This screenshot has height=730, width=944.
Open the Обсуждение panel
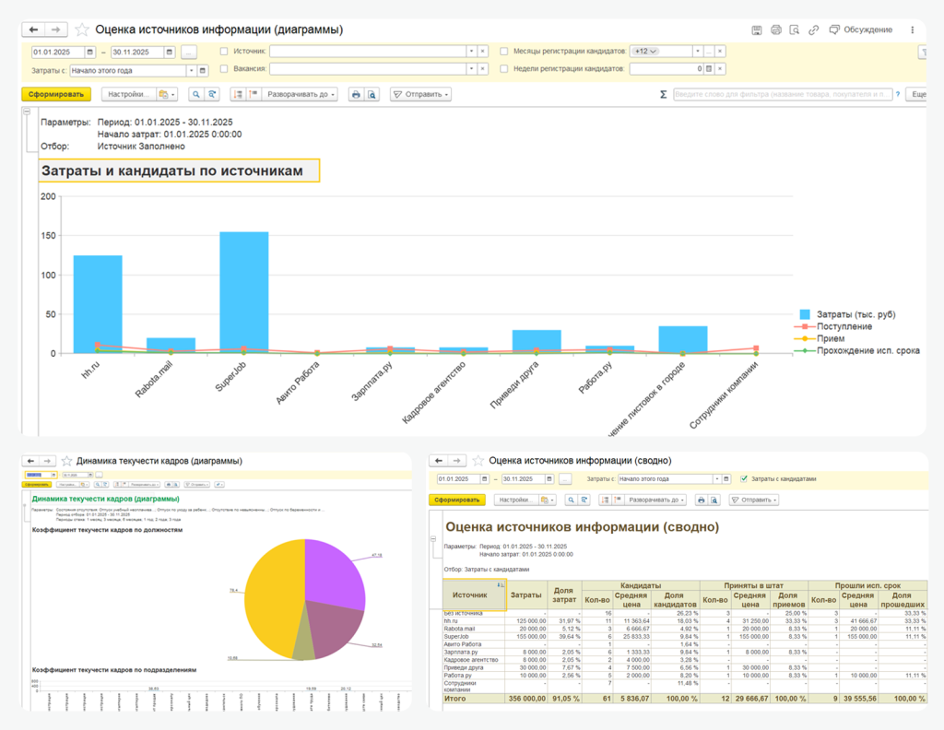pos(860,29)
